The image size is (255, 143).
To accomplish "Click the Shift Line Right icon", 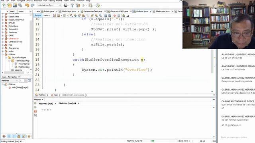I will pyautogui.click(x=110, y=15).
